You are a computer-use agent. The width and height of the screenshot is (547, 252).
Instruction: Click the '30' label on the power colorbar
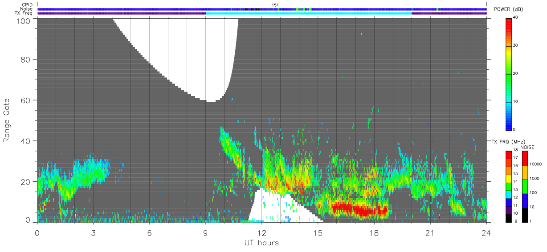click(515, 45)
